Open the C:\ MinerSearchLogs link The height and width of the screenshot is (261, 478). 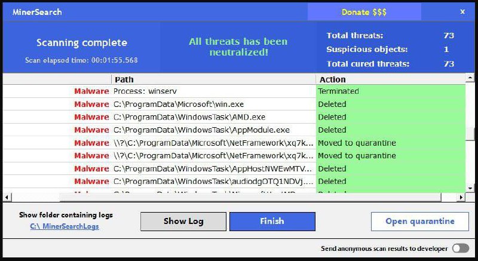[x=65, y=226]
